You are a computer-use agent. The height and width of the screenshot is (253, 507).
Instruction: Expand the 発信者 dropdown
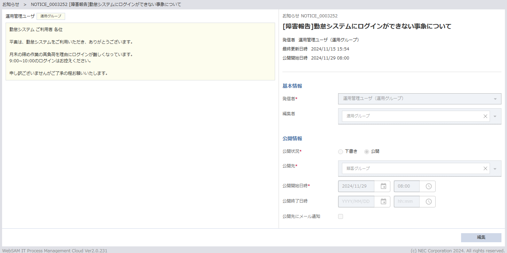pyautogui.click(x=495, y=99)
